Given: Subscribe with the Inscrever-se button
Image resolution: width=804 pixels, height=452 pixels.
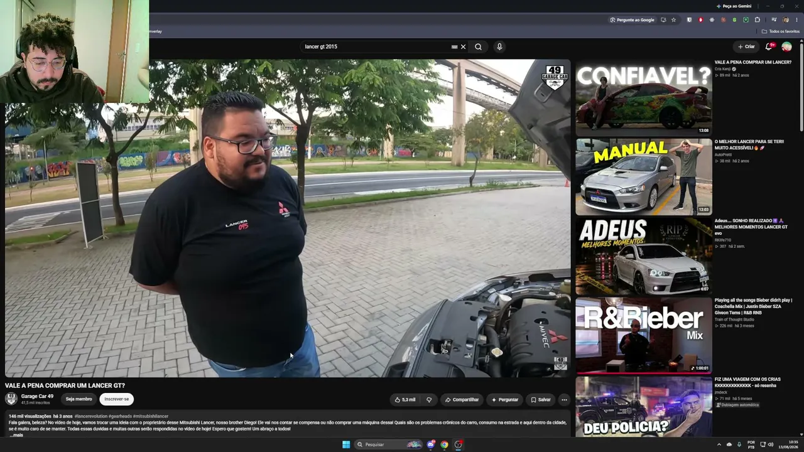Looking at the screenshot, I should click(x=116, y=399).
